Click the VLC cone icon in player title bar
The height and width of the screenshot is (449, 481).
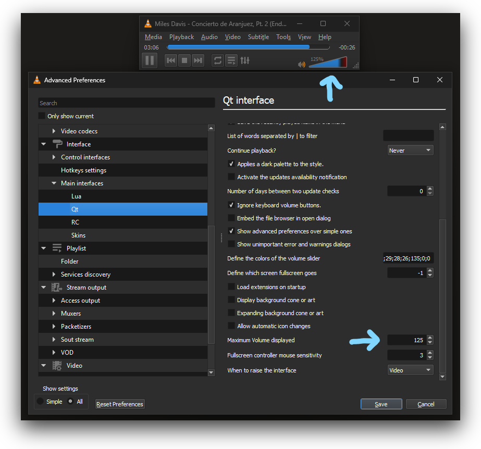(x=148, y=23)
